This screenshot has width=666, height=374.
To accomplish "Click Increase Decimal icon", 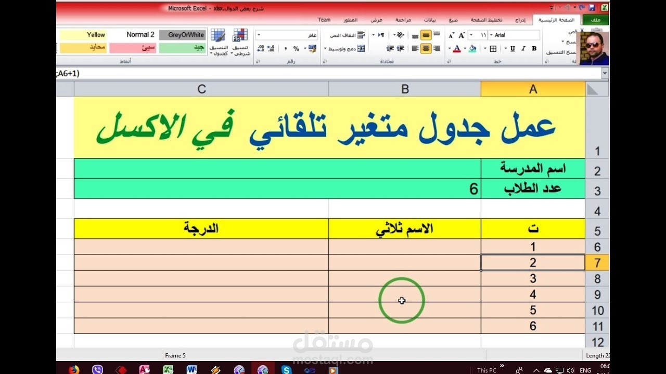I will click(271, 48).
